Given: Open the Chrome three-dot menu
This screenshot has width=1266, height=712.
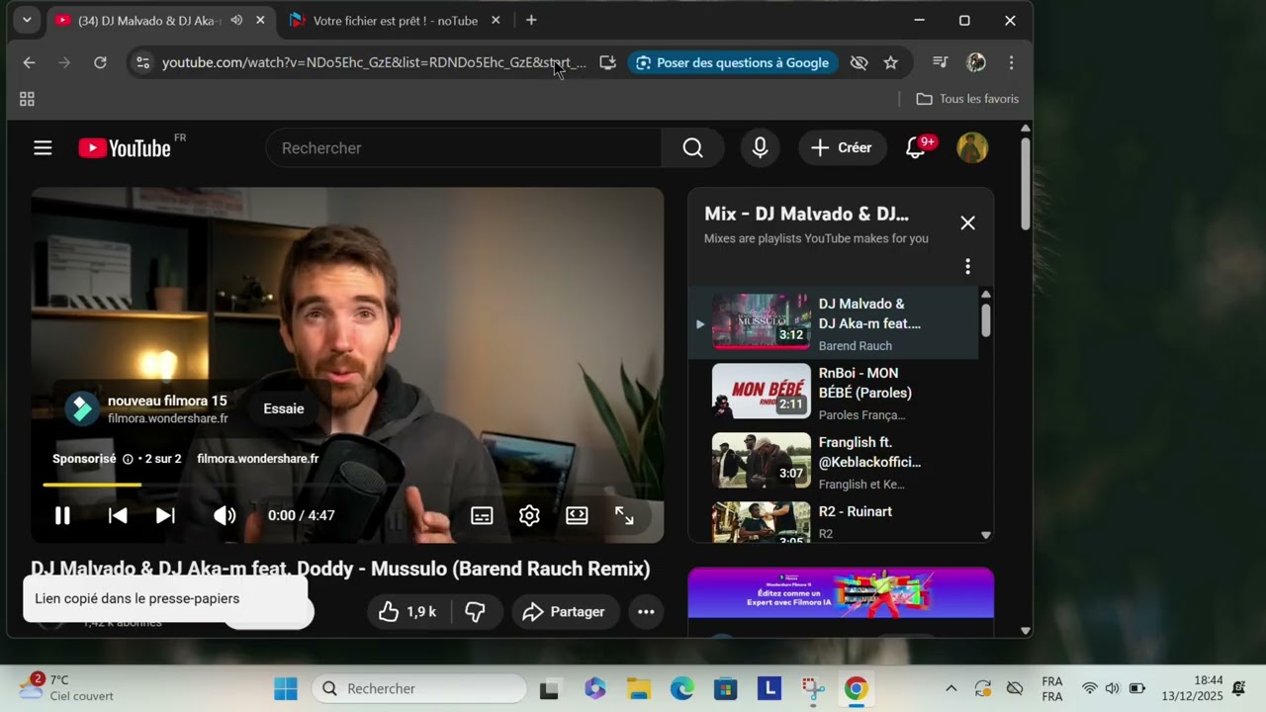Looking at the screenshot, I should (1011, 62).
